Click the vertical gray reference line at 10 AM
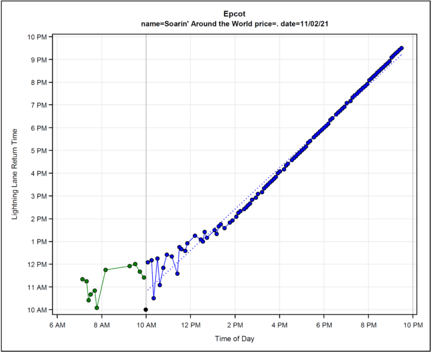 (145, 184)
